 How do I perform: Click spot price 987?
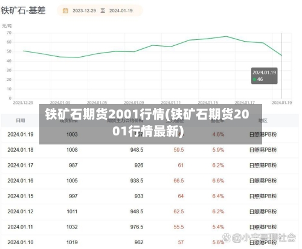pos(73,166)
